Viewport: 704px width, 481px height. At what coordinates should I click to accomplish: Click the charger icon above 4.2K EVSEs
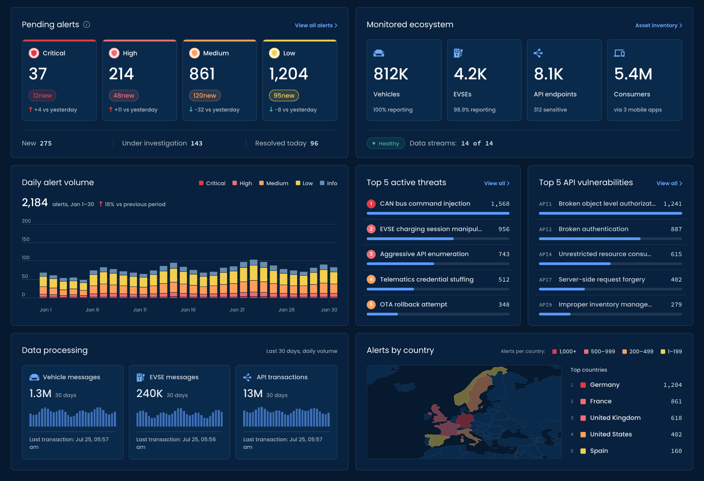[458, 53]
